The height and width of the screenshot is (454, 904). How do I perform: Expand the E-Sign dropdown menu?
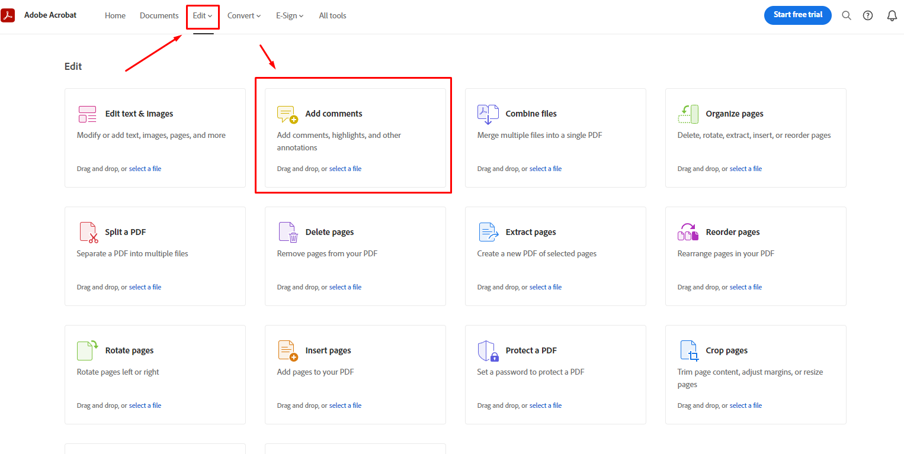click(289, 16)
